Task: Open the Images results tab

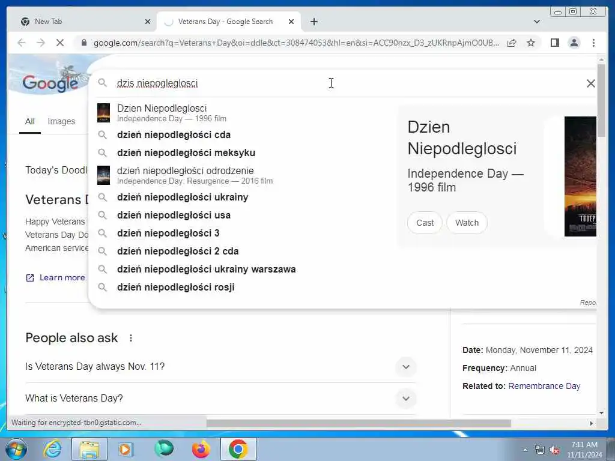Action: tap(61, 121)
